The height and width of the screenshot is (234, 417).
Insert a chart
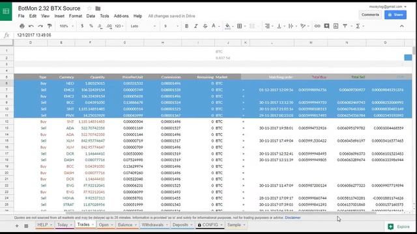click(336, 26)
